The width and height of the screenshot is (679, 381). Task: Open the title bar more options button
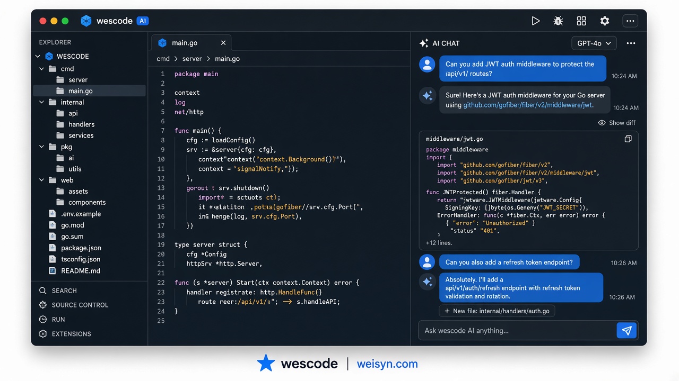(630, 21)
